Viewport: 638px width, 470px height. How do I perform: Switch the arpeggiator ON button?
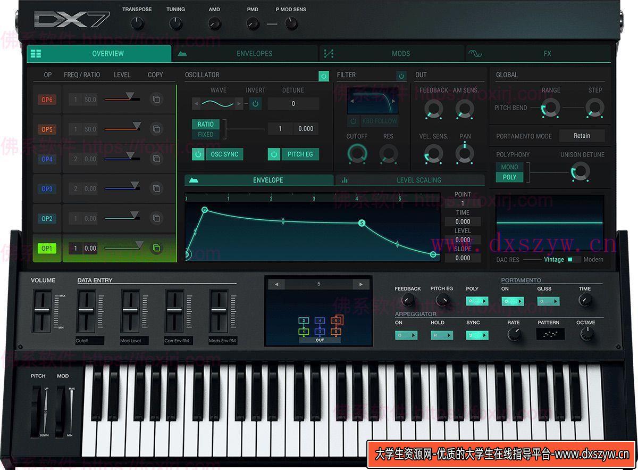(406, 335)
